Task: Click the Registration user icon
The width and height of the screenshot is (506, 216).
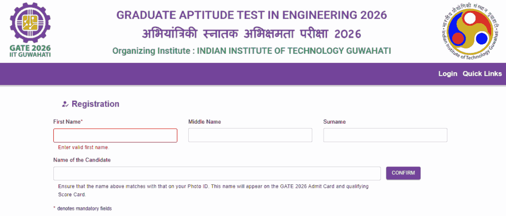Action: [65, 104]
